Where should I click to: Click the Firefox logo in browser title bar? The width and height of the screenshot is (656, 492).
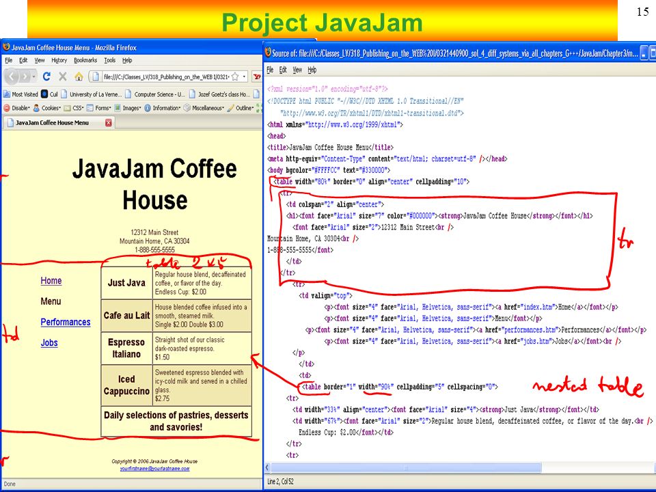tap(6, 47)
